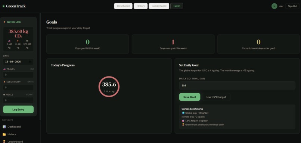301x143 pixels.
Task: Click the Days over goal card
Action: [x=173, y=44]
